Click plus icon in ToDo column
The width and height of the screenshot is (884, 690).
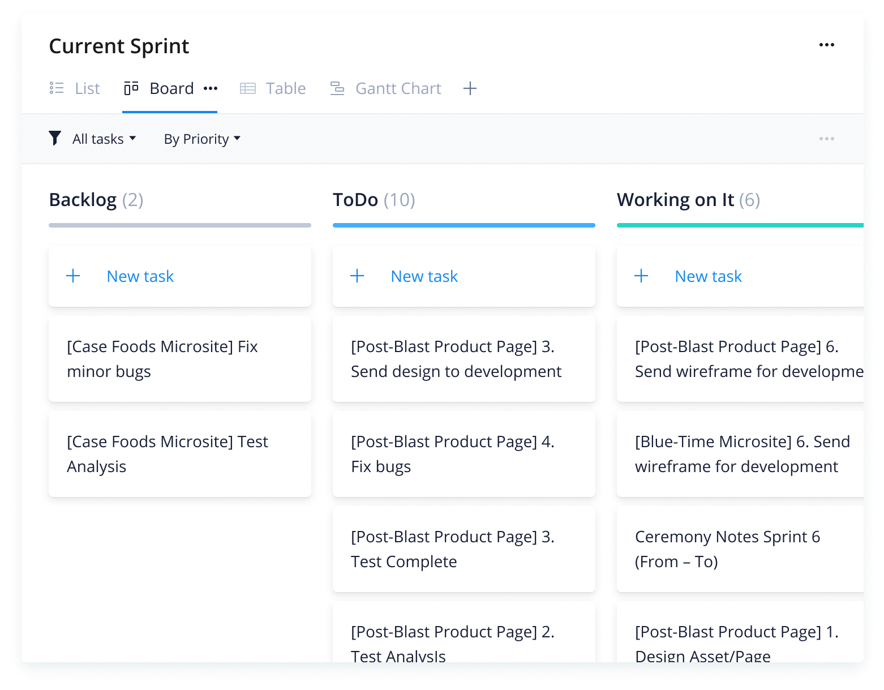coord(357,276)
